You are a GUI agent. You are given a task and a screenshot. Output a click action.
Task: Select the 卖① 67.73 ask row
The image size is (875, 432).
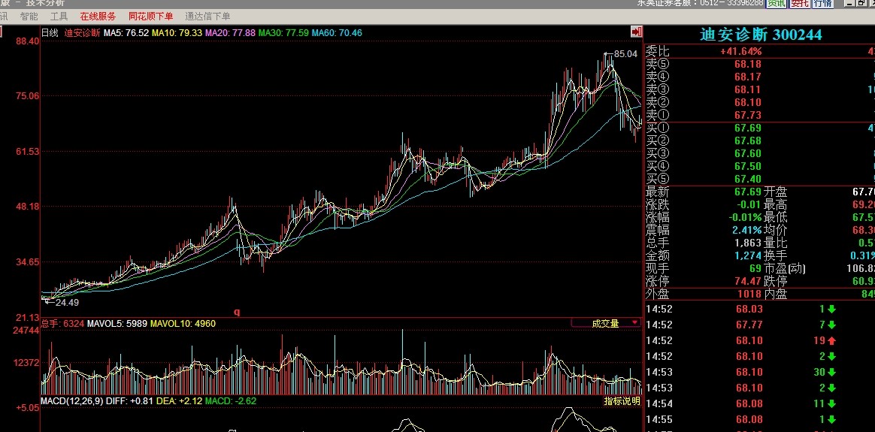760,116
